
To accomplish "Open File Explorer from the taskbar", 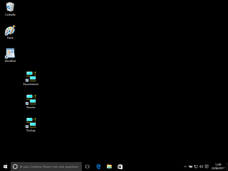I will tap(109, 167).
